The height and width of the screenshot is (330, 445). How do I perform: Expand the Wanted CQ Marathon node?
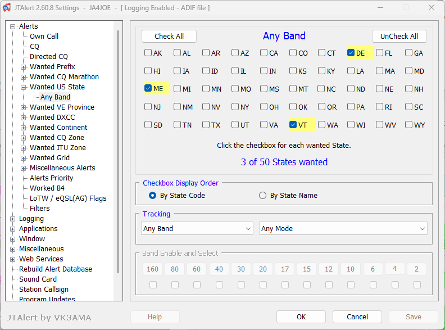click(x=23, y=77)
